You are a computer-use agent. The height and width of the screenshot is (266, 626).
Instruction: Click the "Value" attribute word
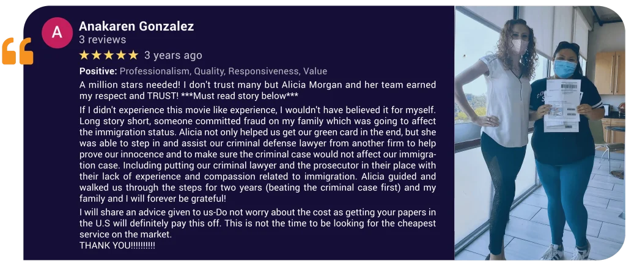(x=314, y=71)
